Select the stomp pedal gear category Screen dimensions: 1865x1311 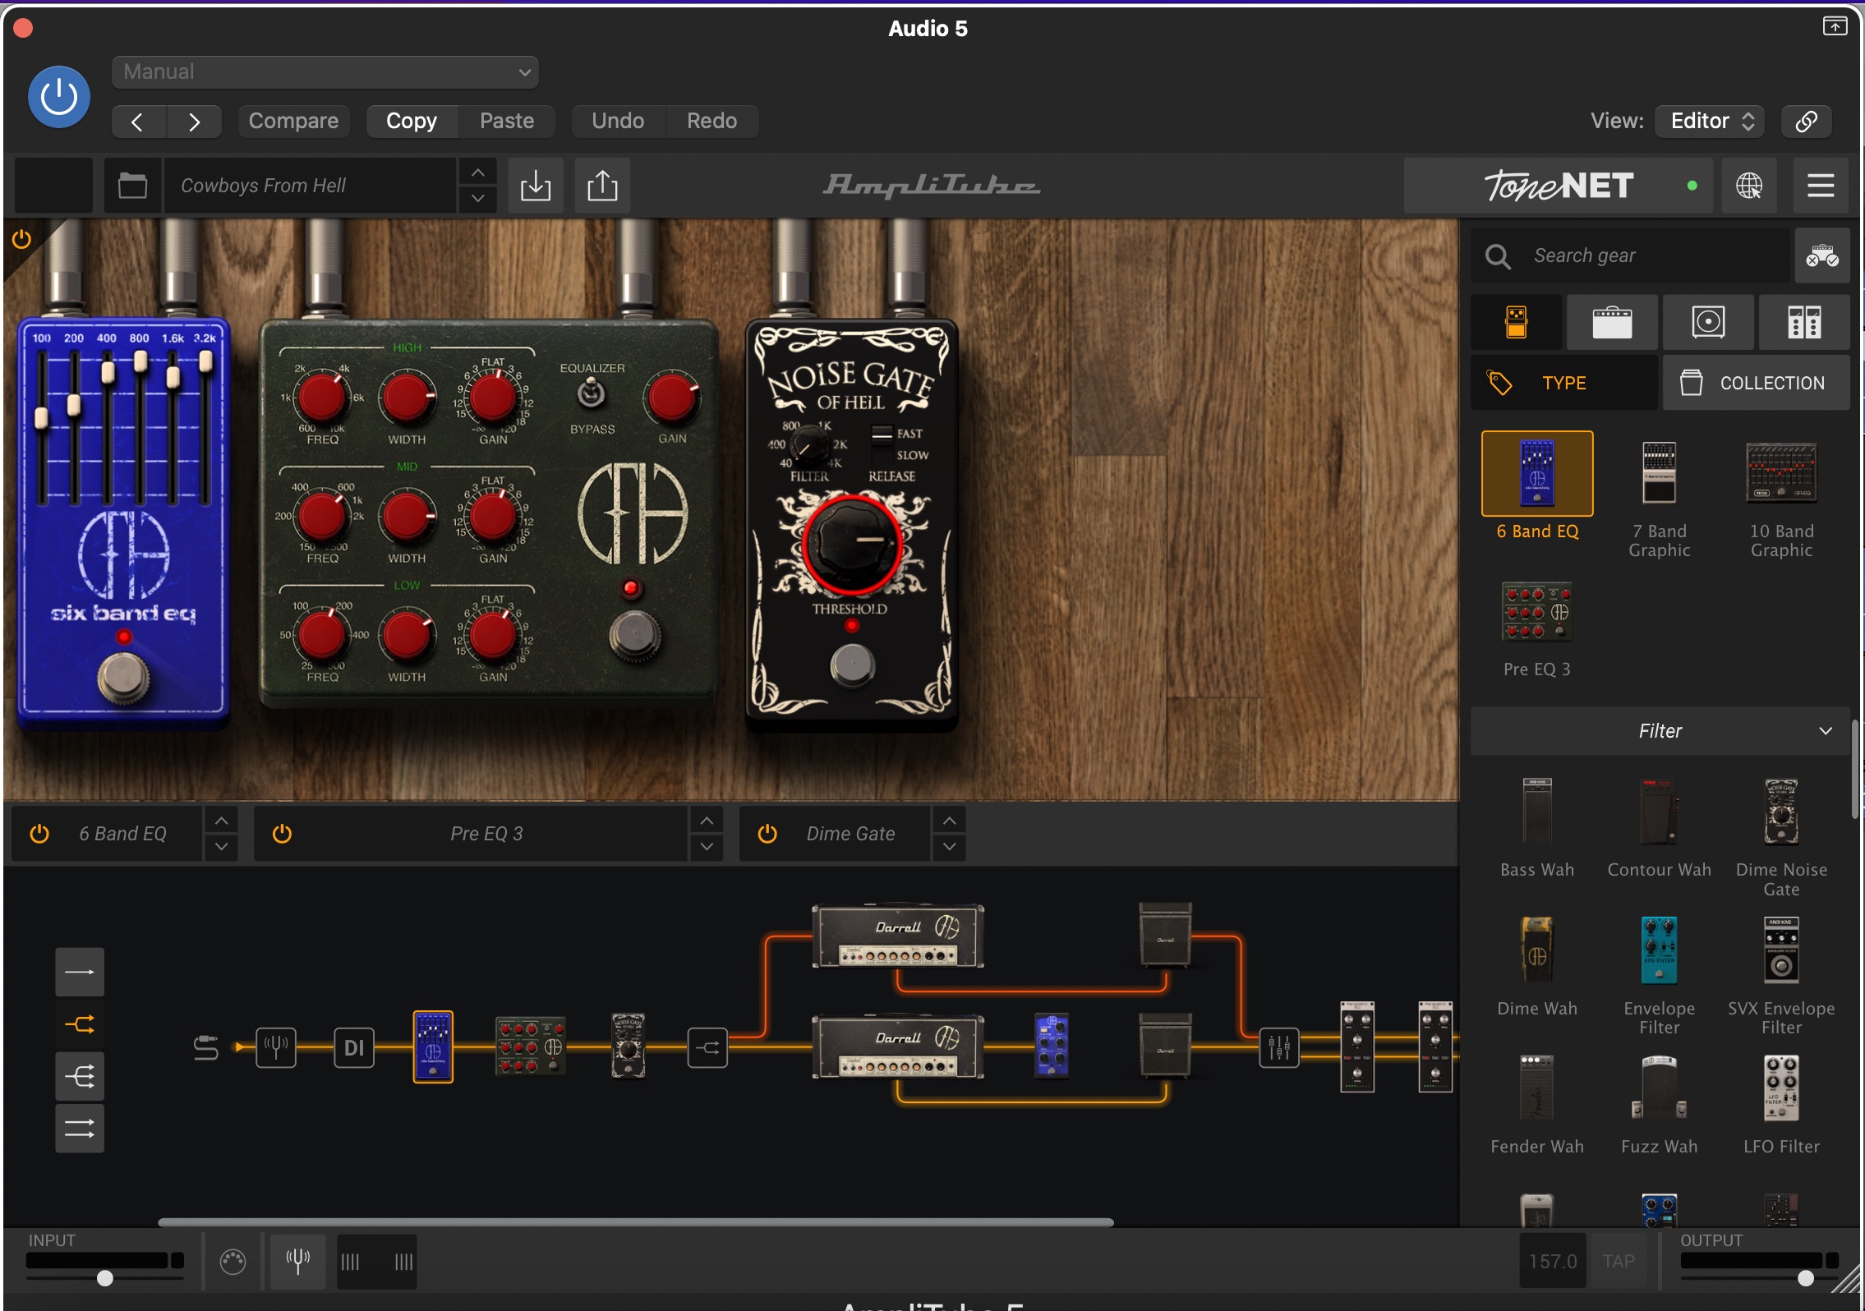1516,322
